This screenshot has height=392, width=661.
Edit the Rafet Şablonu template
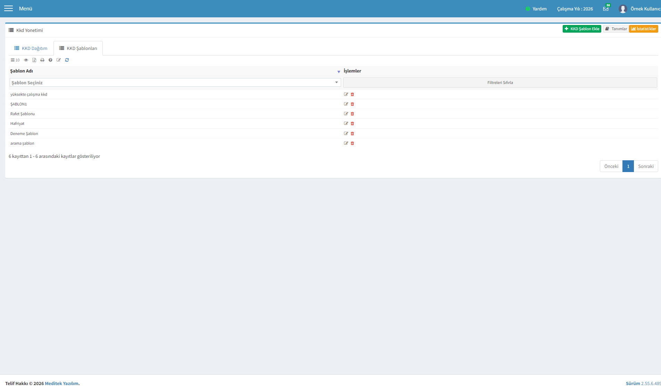point(346,114)
